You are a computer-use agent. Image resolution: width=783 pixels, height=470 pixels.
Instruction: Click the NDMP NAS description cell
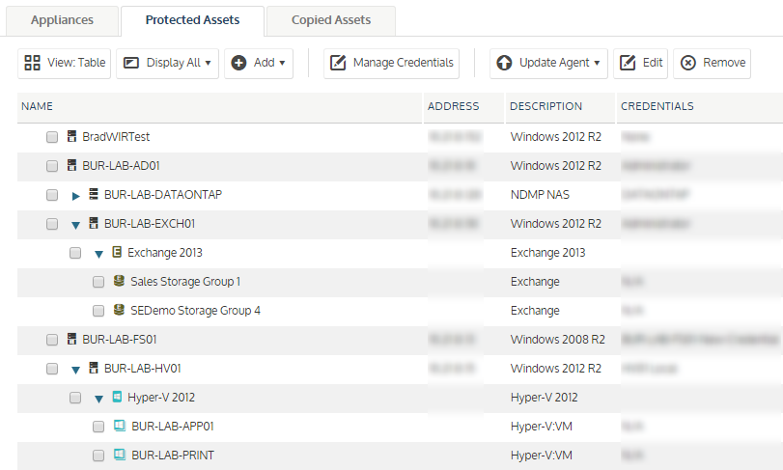click(540, 195)
